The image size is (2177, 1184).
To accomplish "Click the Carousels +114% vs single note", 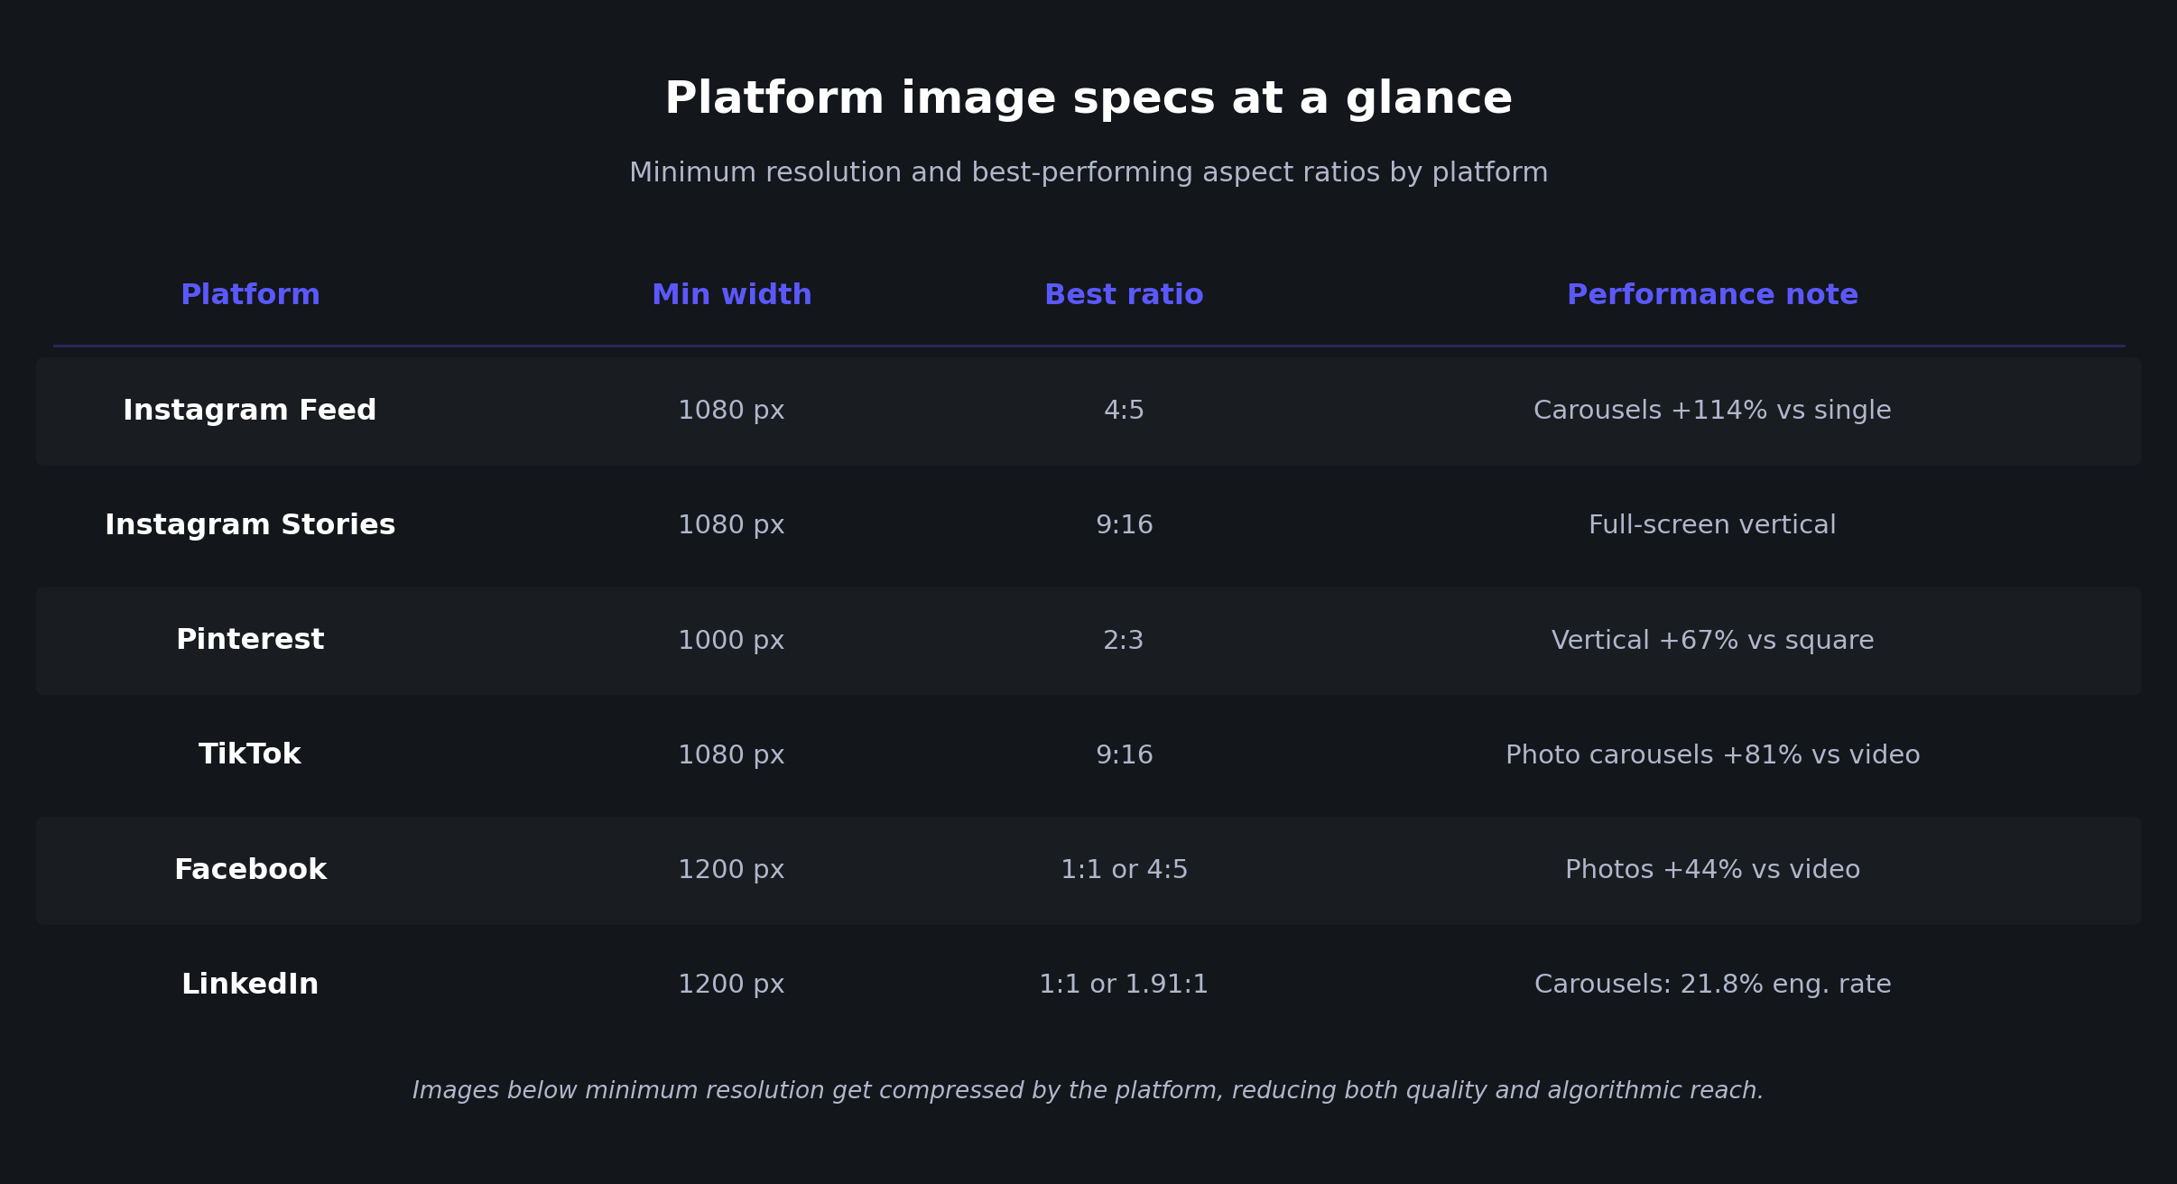I will coord(1712,411).
